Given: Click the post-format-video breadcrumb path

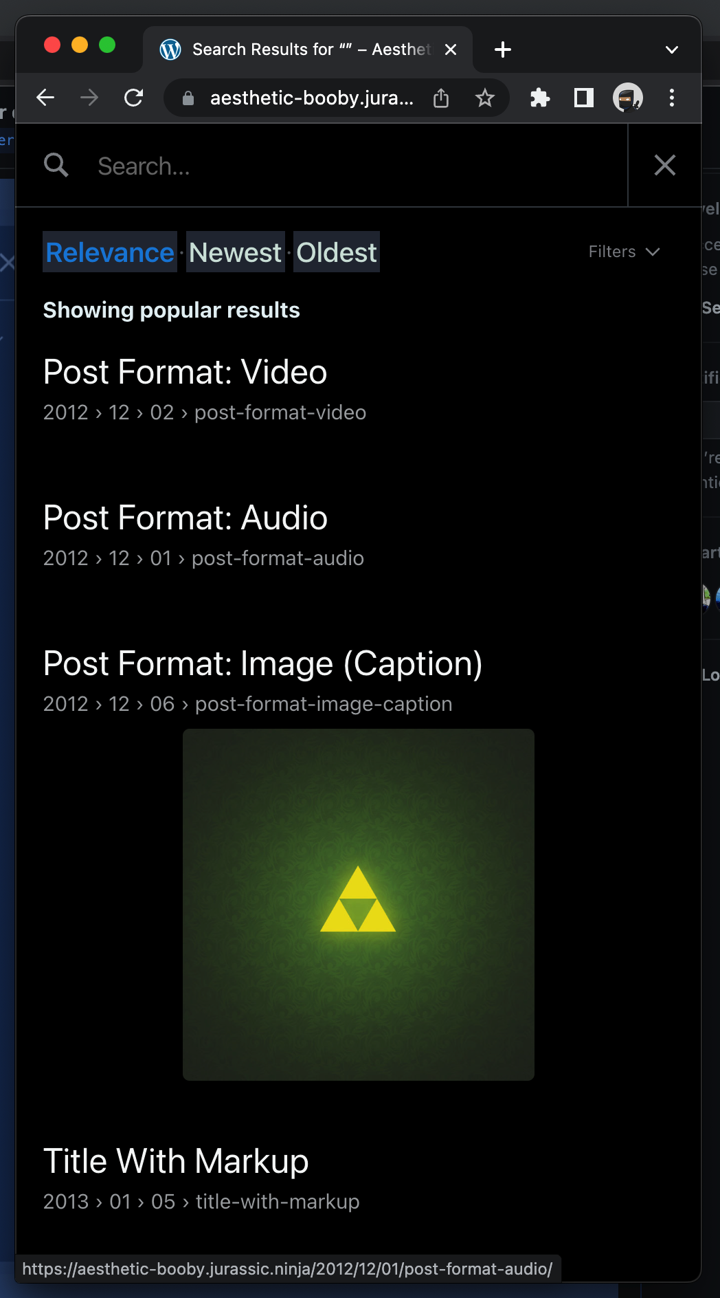Looking at the screenshot, I should click(x=205, y=412).
